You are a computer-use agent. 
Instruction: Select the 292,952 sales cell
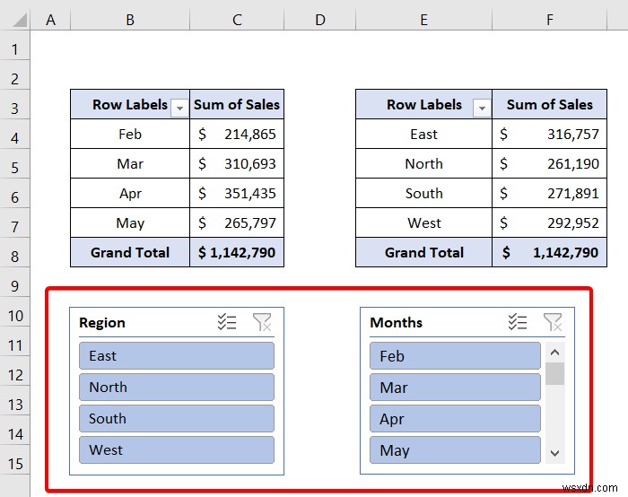pos(549,222)
